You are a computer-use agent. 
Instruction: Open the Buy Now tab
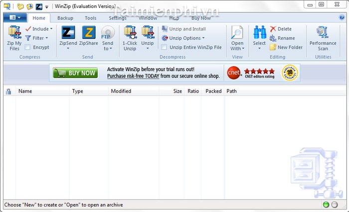[201, 18]
